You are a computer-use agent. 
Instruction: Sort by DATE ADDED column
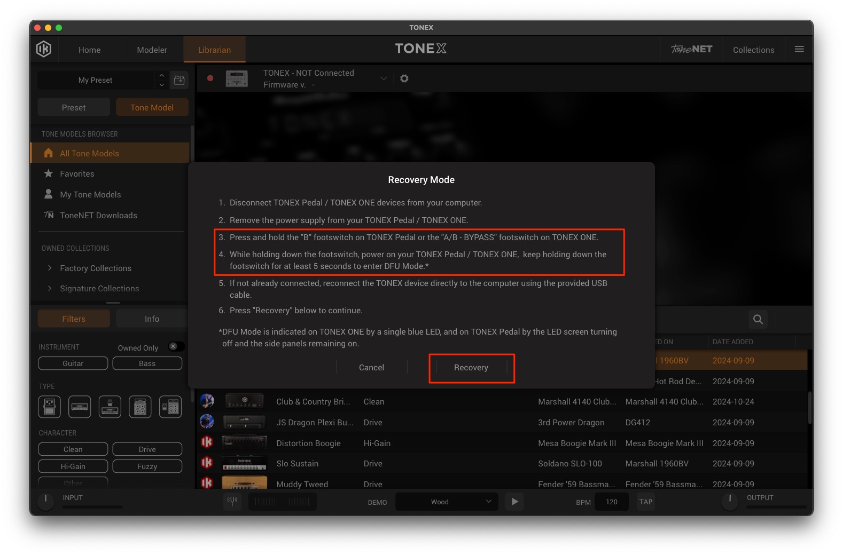(x=732, y=342)
